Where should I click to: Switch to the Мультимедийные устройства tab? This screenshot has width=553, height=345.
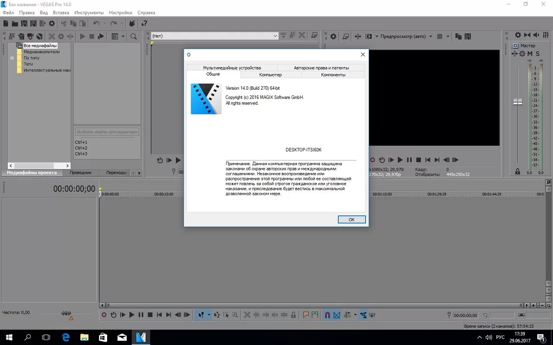[232, 68]
